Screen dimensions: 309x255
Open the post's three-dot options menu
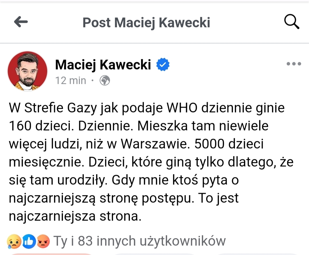tap(294, 64)
